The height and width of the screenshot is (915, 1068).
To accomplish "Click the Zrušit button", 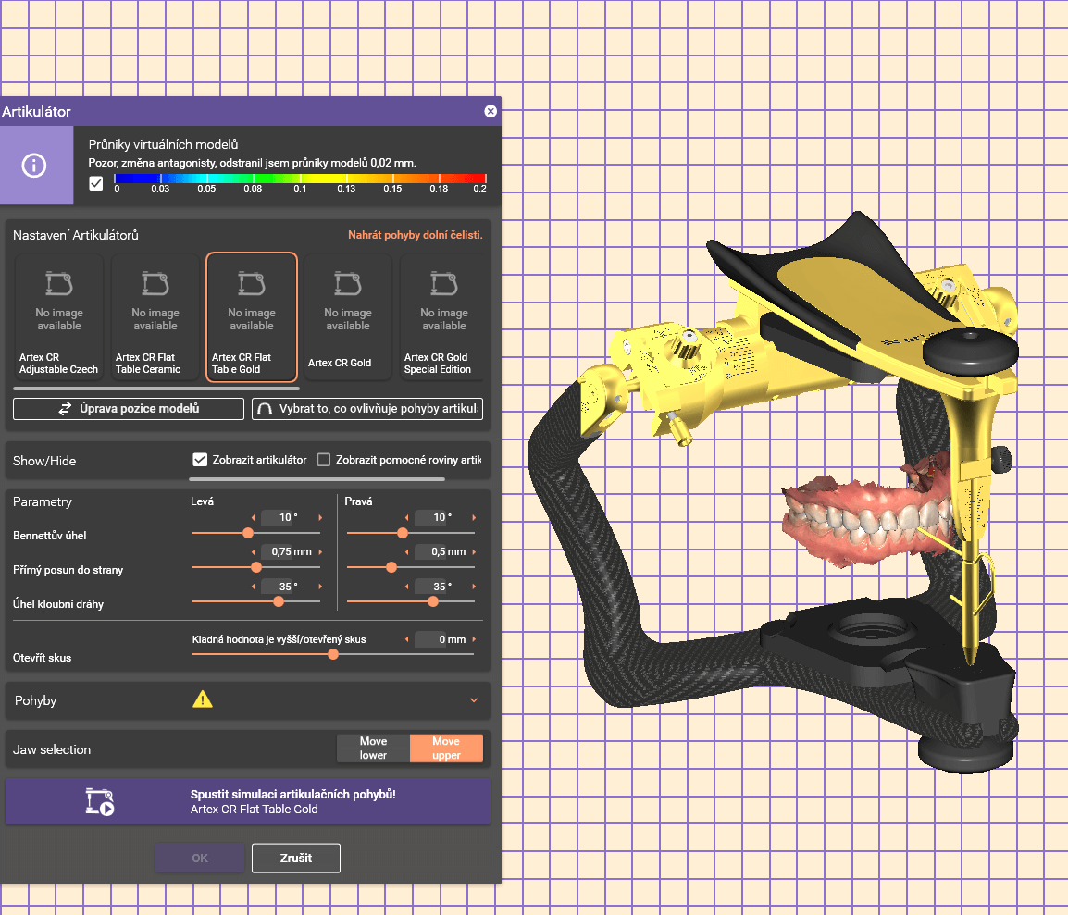I will [295, 858].
